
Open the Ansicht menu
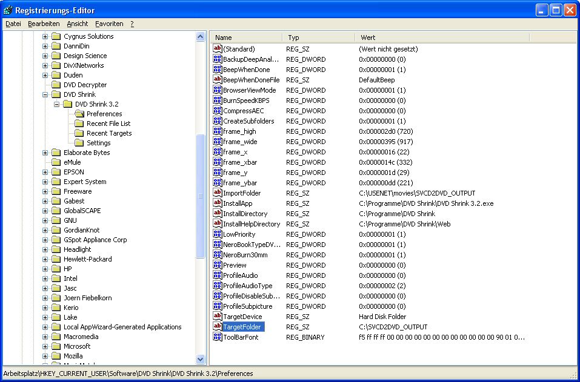[x=78, y=24]
